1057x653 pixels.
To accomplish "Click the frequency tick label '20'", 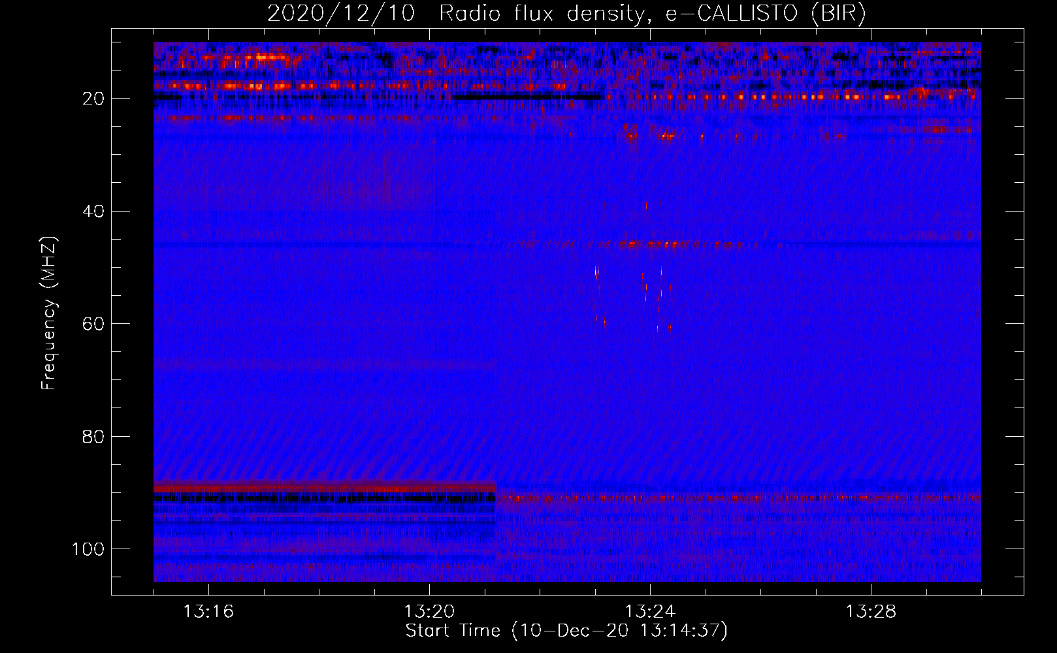I will coord(93,99).
